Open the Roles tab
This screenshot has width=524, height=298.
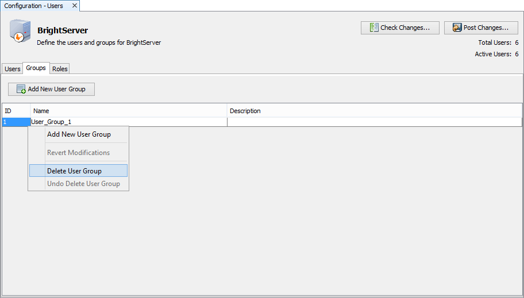[60, 69]
